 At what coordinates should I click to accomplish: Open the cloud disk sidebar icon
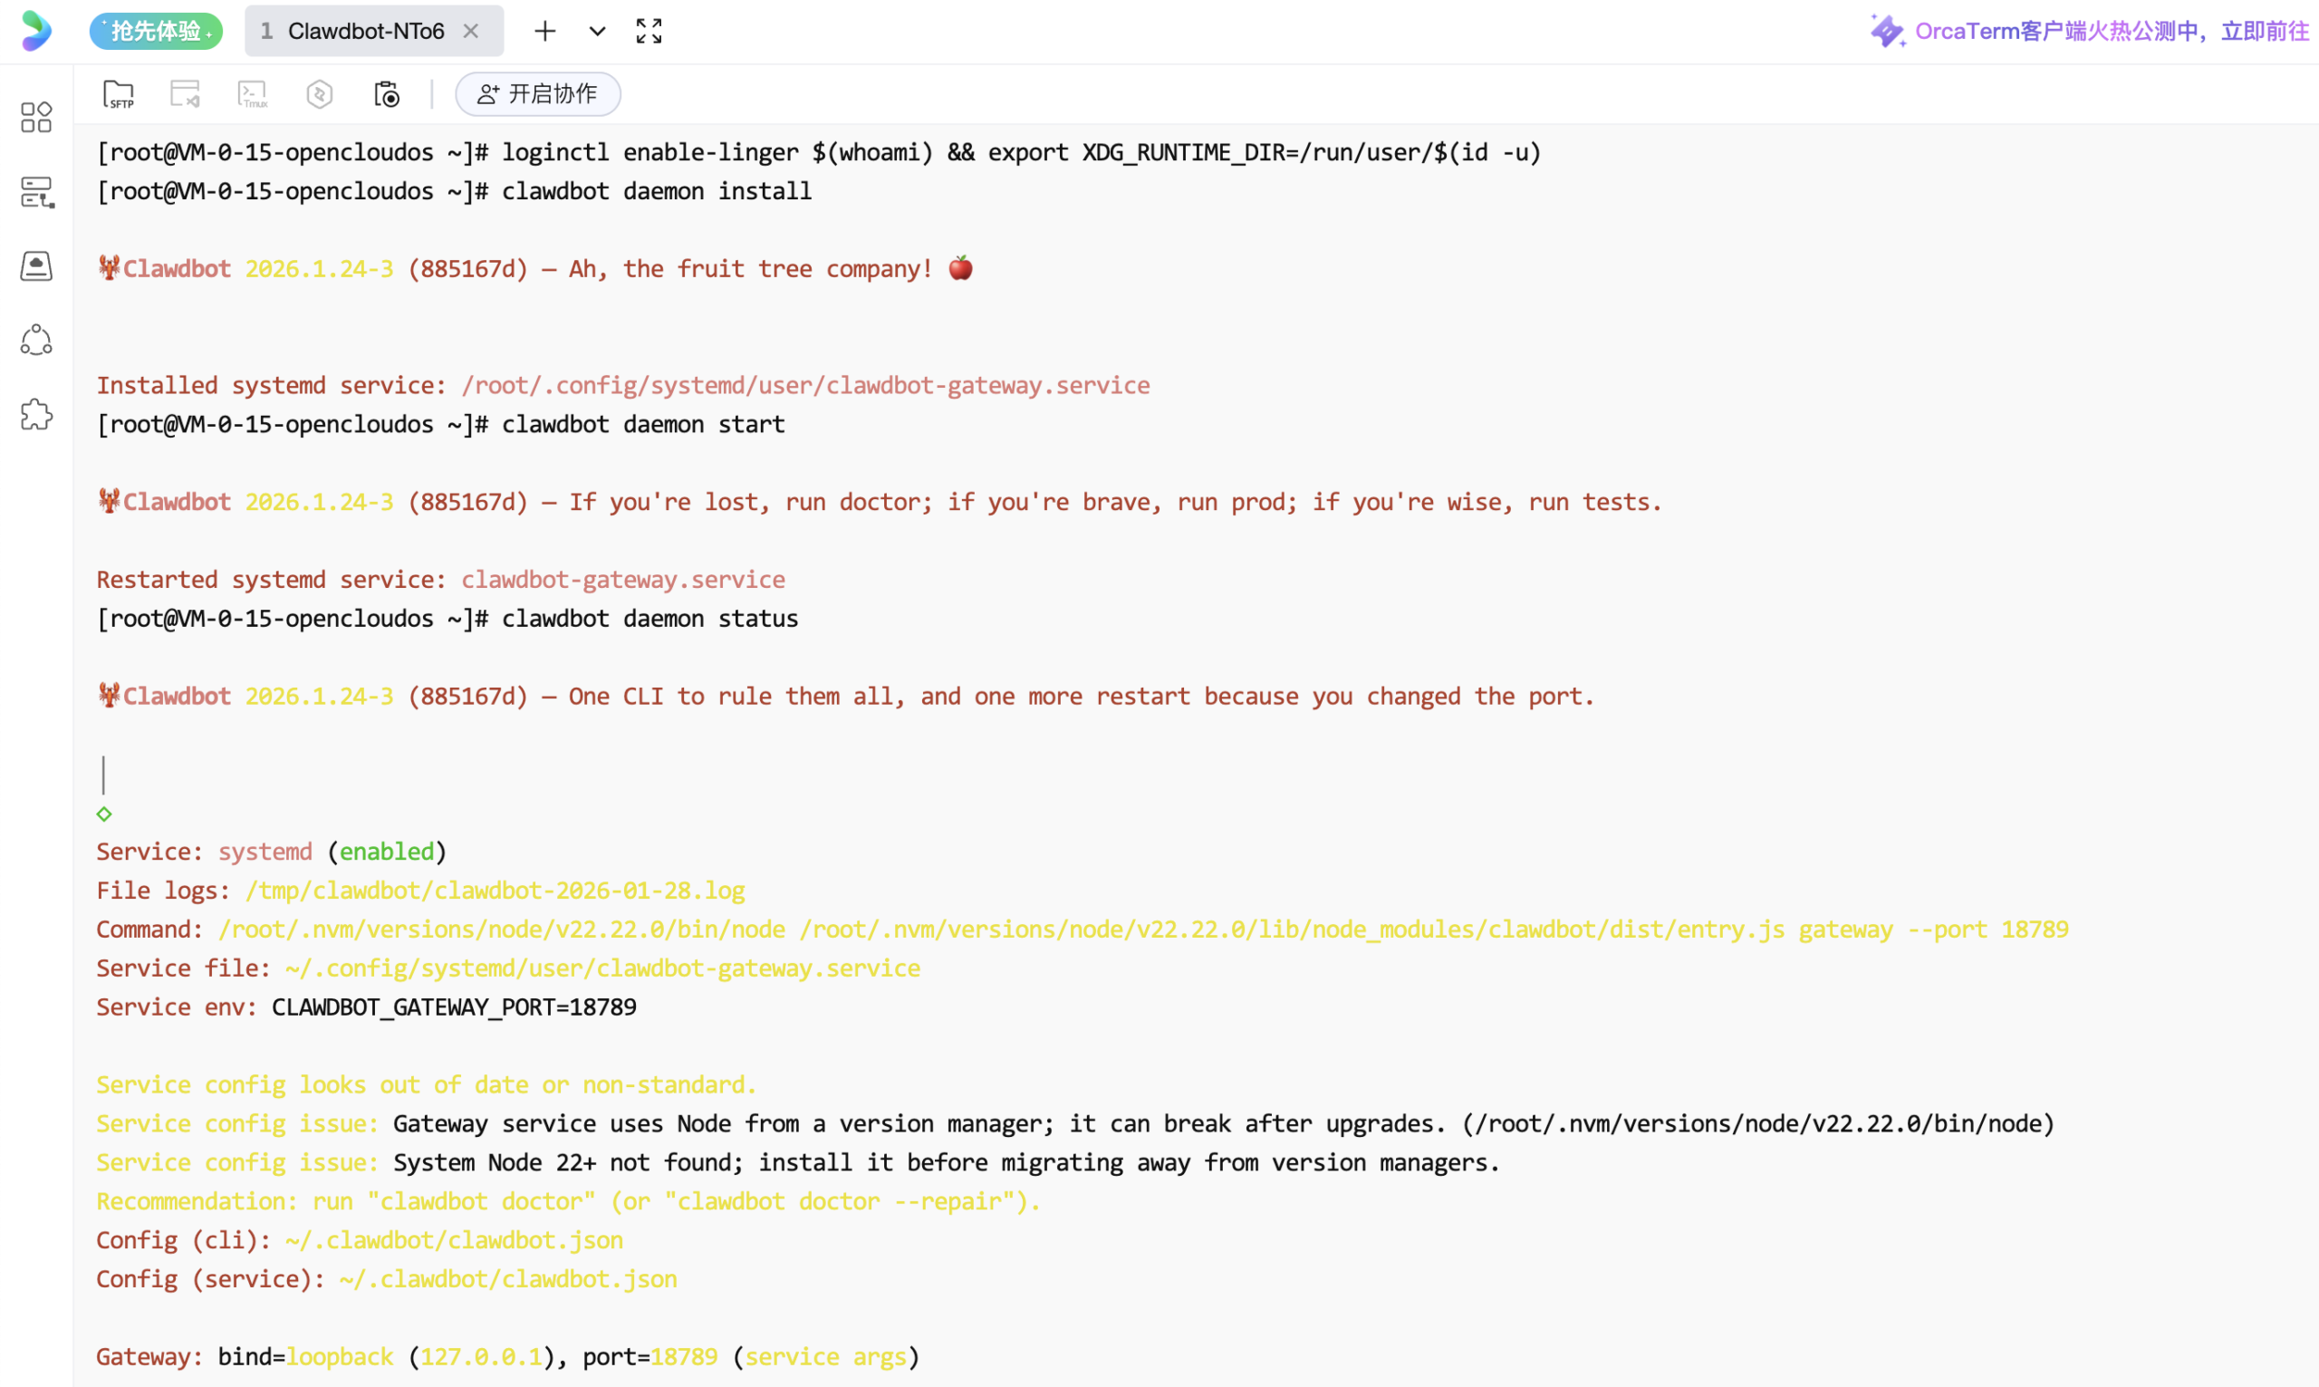pos(36,265)
